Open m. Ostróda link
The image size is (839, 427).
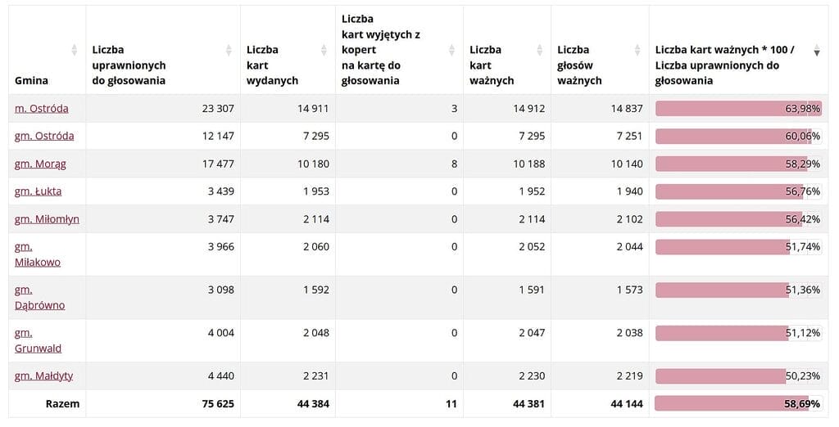(x=42, y=108)
